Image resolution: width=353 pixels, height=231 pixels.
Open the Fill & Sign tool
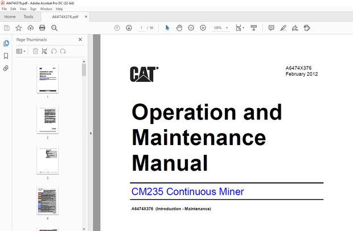pos(295,28)
